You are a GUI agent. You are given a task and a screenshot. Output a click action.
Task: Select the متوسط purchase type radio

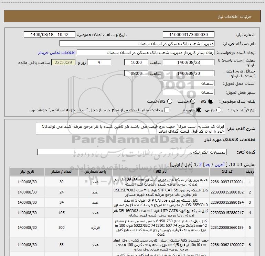click(x=199, y=110)
